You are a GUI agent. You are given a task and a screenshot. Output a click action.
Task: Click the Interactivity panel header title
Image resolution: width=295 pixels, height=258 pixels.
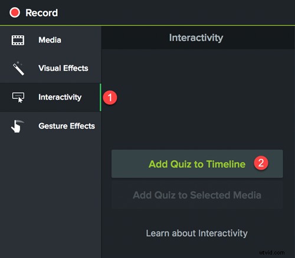pos(196,38)
